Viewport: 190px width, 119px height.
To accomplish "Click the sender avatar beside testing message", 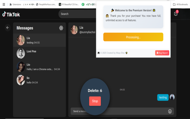I will click(172, 97).
